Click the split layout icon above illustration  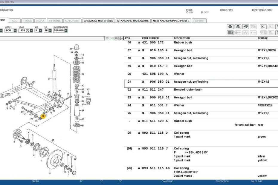click(117, 38)
